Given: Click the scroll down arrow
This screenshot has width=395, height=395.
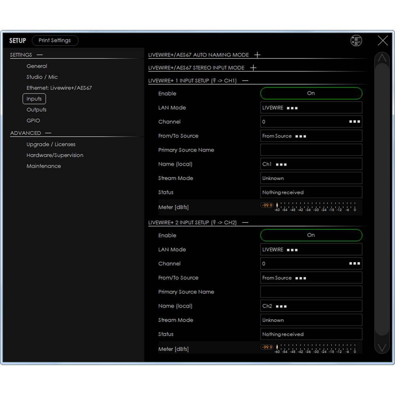Looking at the screenshot, I should tap(382, 348).
